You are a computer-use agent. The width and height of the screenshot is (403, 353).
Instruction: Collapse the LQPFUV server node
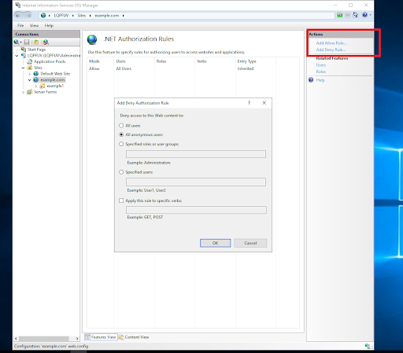[17, 56]
